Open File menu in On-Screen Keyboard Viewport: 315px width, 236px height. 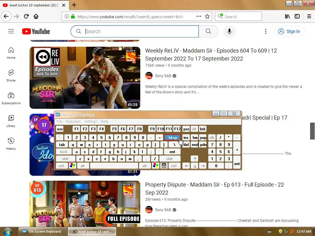coord(59,121)
